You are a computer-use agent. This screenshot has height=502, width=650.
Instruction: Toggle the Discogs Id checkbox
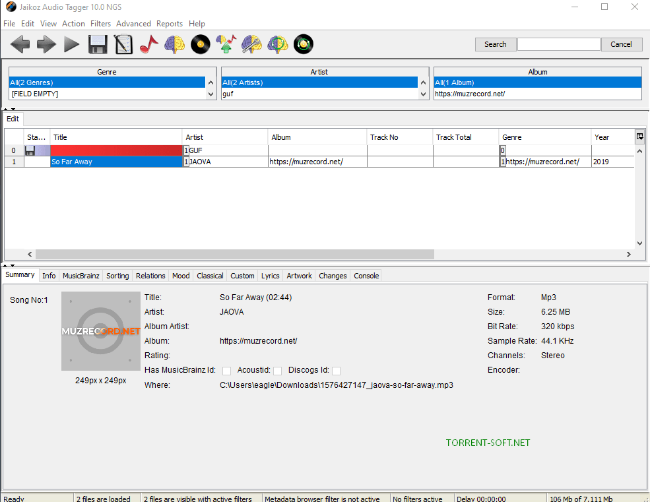tap(337, 371)
